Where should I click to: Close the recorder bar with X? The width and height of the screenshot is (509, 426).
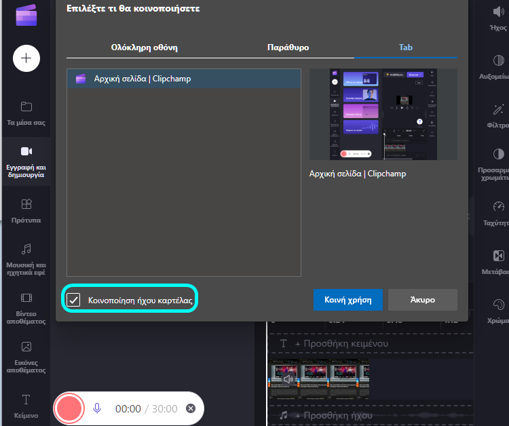191,408
